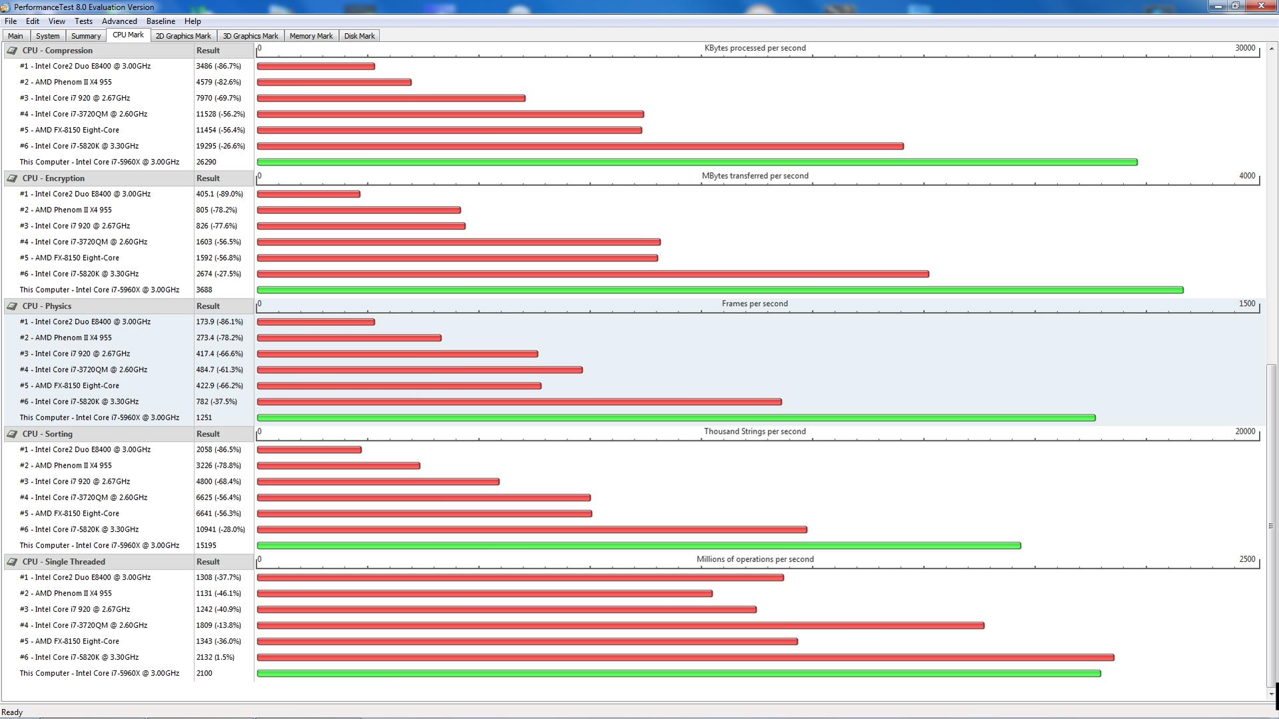Switch to the 3D Graphics Mark tab
This screenshot has height=719, width=1279.
coord(251,36)
